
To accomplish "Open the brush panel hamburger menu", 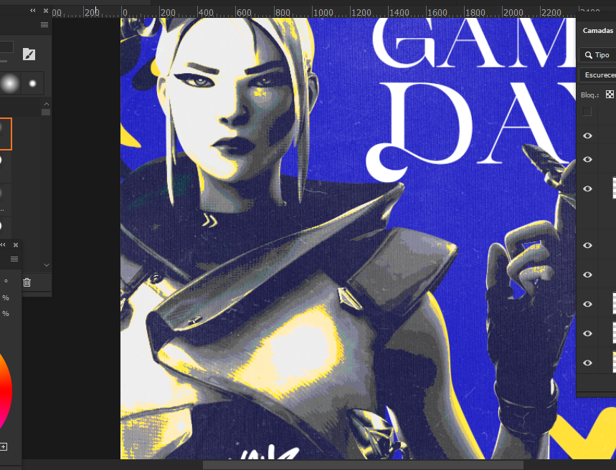I will click(44, 25).
